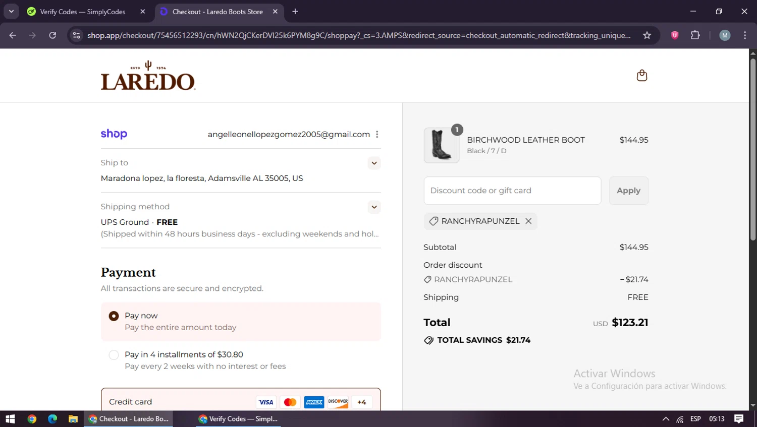Click the Visa card icon
This screenshot has width=757, height=427.
click(265, 402)
